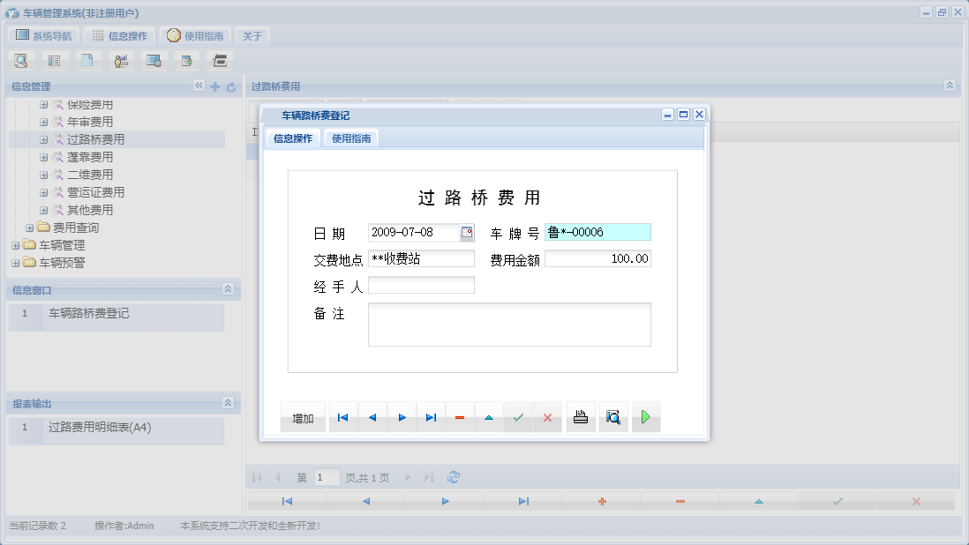The image size is (969, 545).
Task: Refresh the 信息管理 panel
Action: click(x=229, y=86)
